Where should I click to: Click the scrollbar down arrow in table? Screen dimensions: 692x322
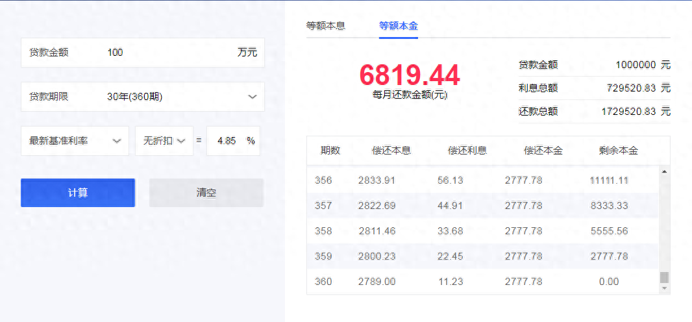664,288
